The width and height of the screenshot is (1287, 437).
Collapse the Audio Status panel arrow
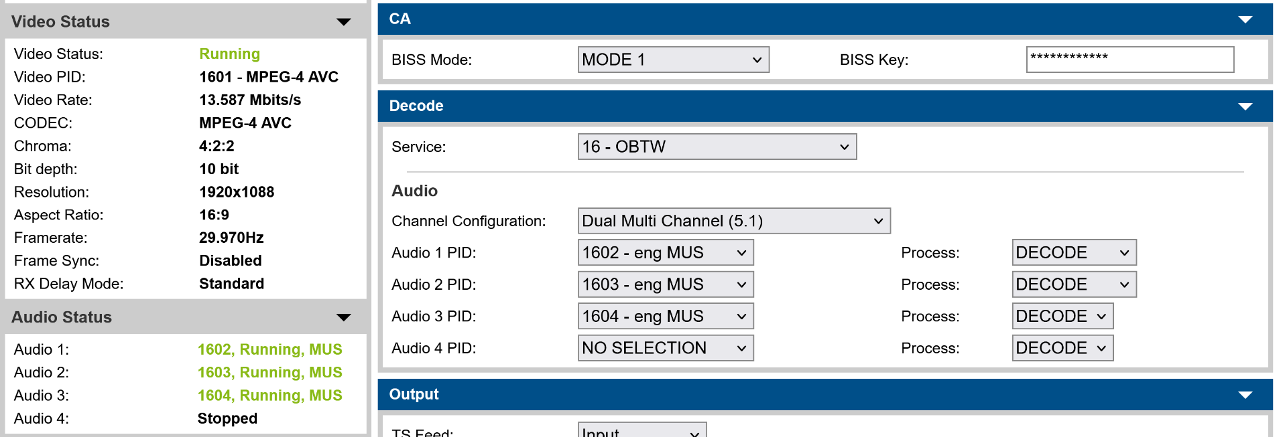(343, 317)
